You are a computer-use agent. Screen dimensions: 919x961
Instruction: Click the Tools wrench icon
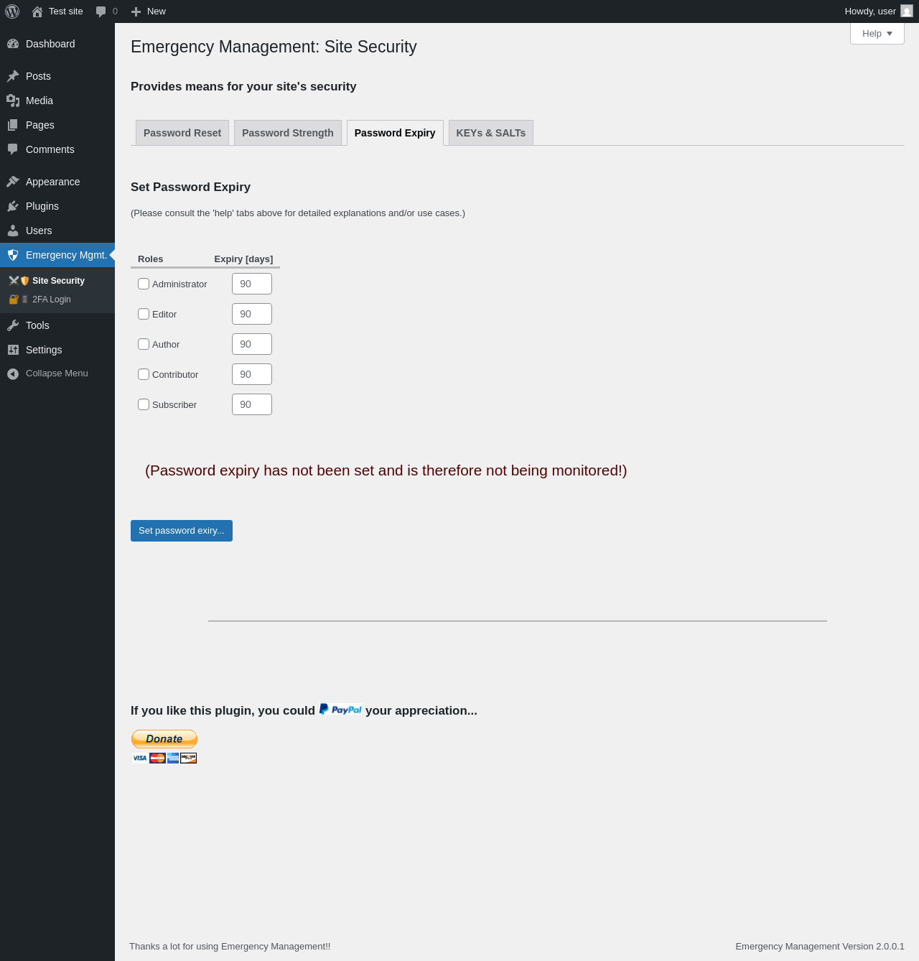coord(13,325)
